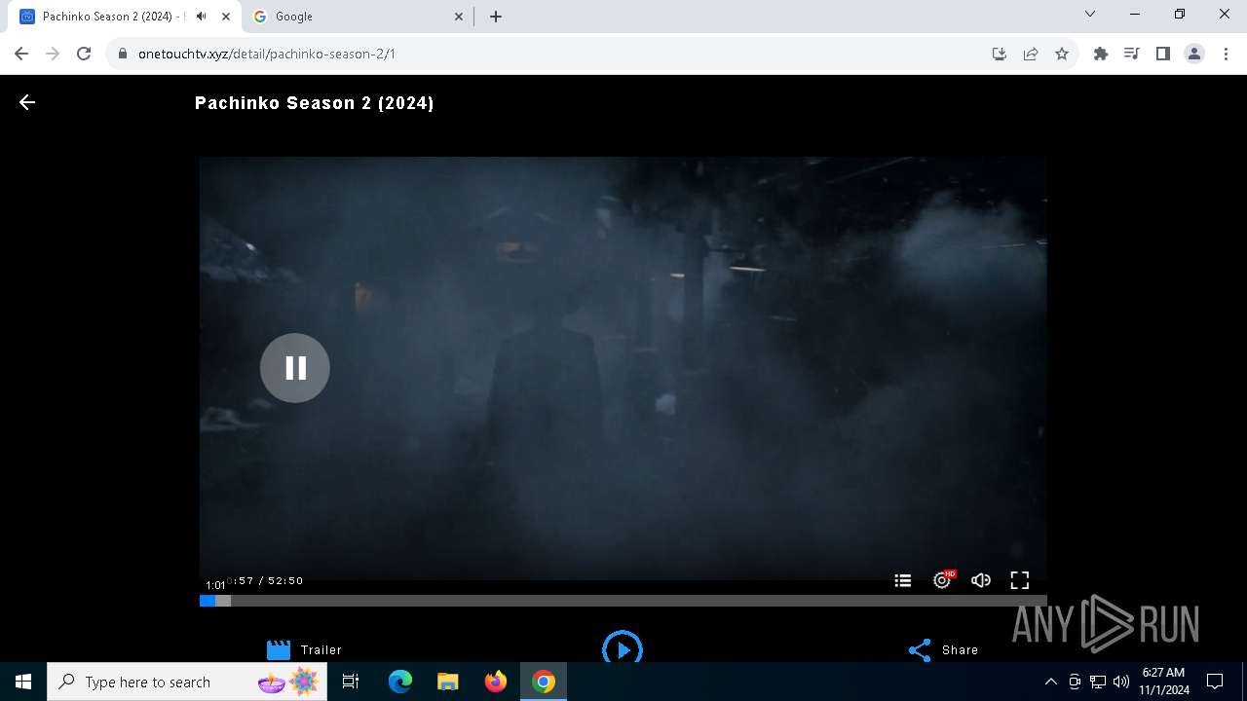1247x701 pixels.
Task: View site information lock icon
Action: 123,54
